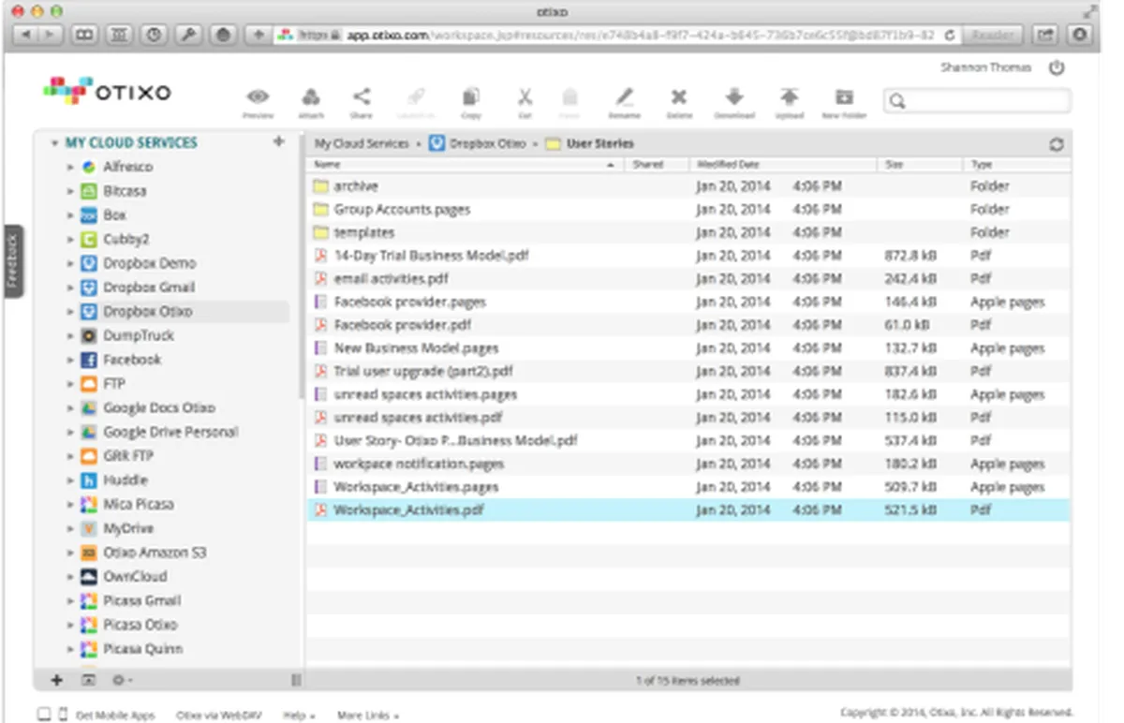Screen dimensions: 1124x723
Task: Open the Help menu in footer
Action: point(299,716)
